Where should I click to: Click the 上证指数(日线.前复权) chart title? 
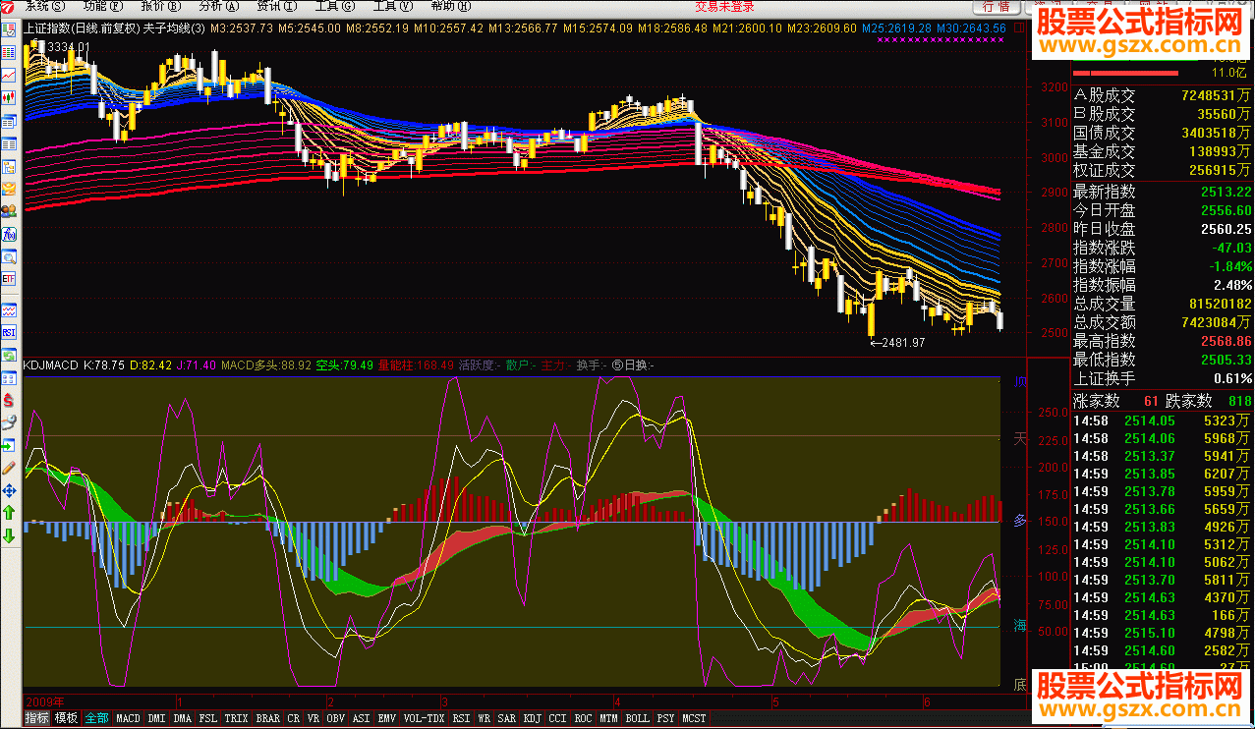82,28
